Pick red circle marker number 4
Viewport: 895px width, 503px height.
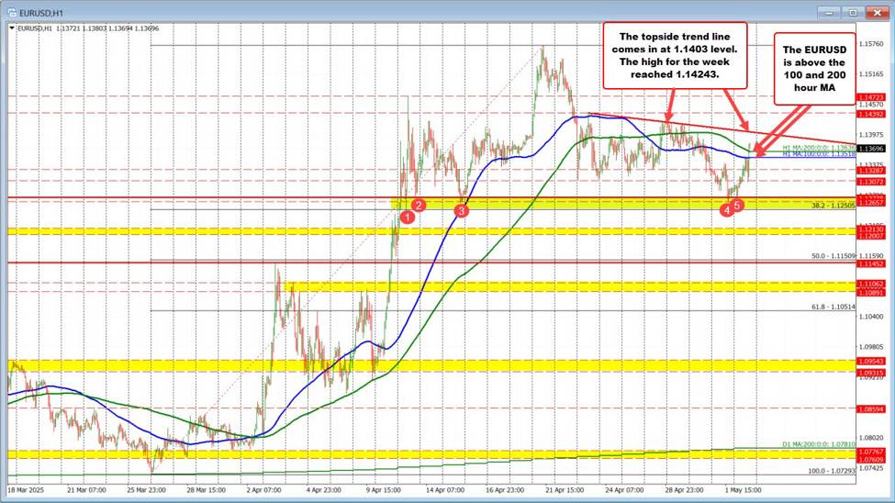[x=726, y=210]
